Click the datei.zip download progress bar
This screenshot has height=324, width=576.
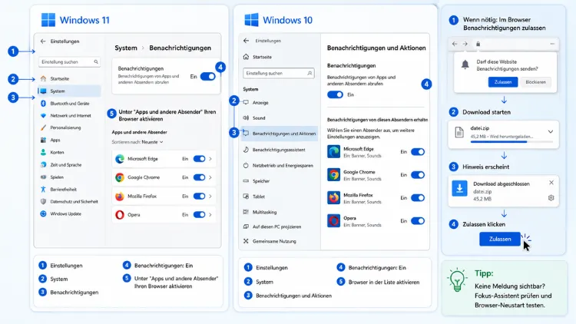tap(511, 142)
